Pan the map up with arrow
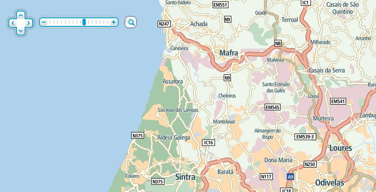 tap(21, 15)
